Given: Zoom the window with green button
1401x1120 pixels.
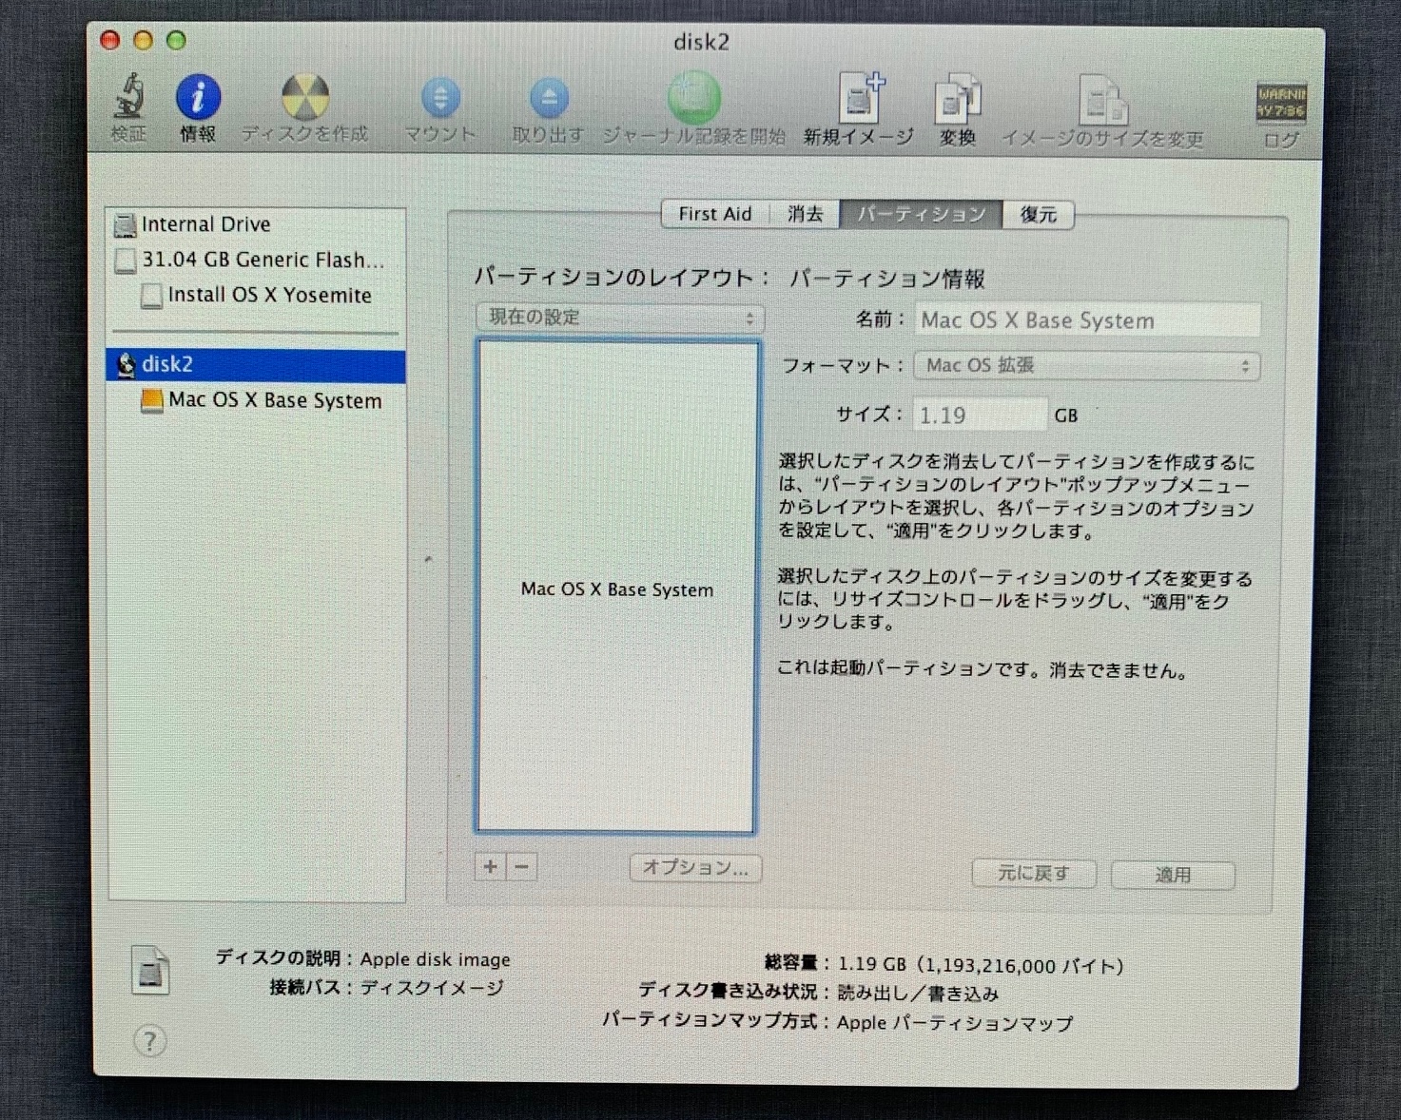Looking at the screenshot, I should (176, 40).
